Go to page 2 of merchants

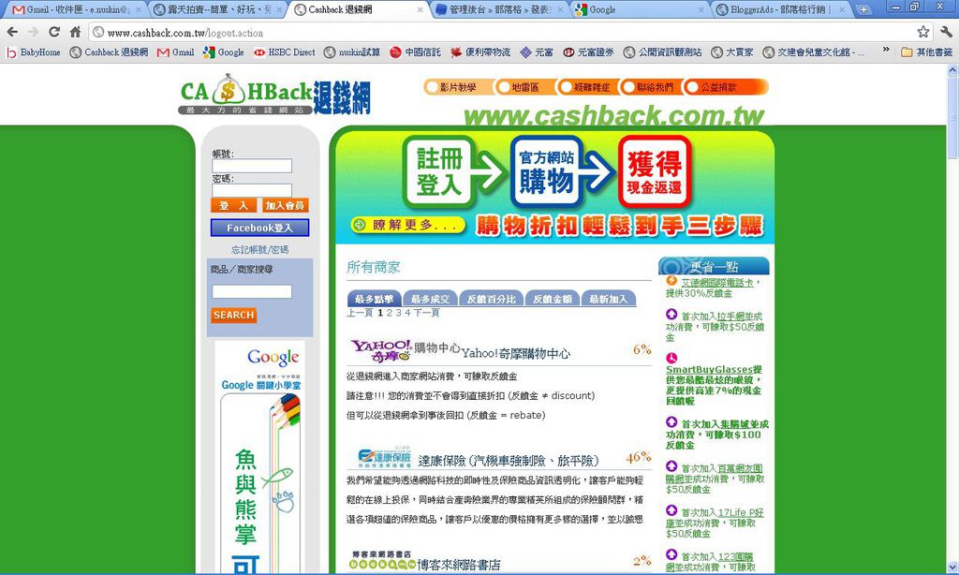coord(390,313)
